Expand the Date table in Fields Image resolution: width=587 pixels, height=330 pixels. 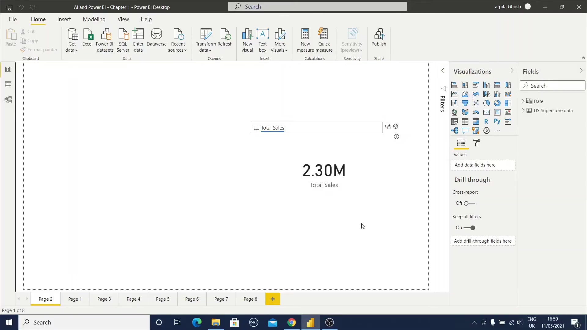[x=523, y=101]
